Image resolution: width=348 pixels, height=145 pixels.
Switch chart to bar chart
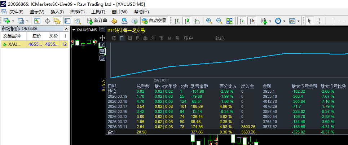[x=177, y=21]
